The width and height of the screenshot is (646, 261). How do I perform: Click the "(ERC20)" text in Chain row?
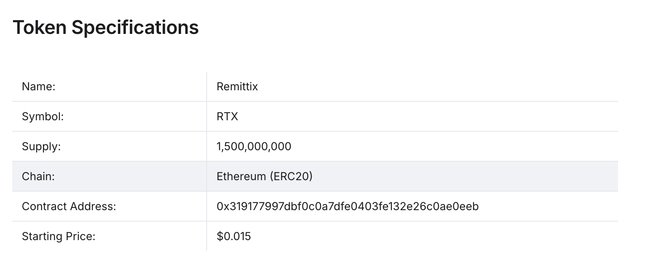point(291,176)
